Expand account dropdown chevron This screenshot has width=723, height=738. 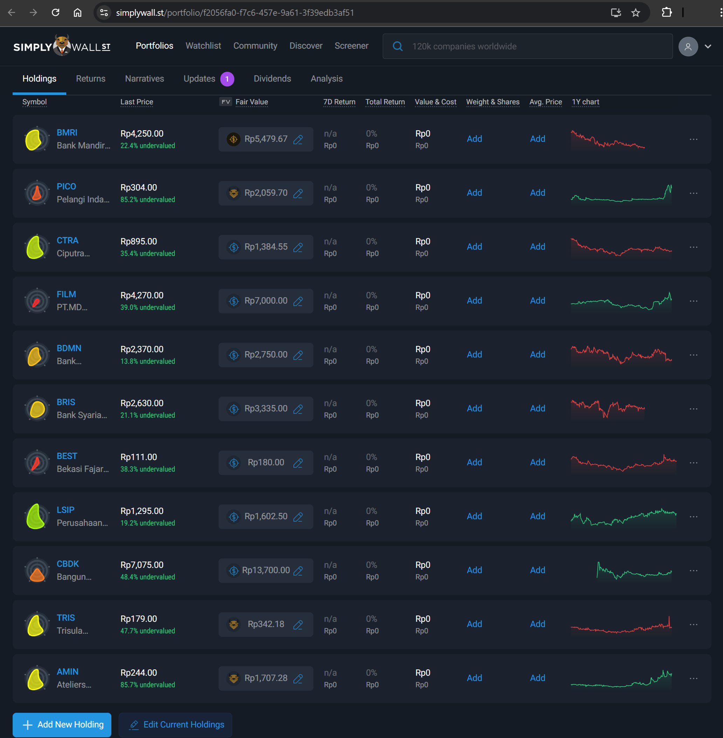click(708, 46)
